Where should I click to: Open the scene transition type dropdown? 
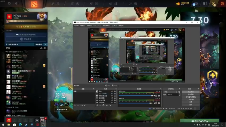point(171,92)
